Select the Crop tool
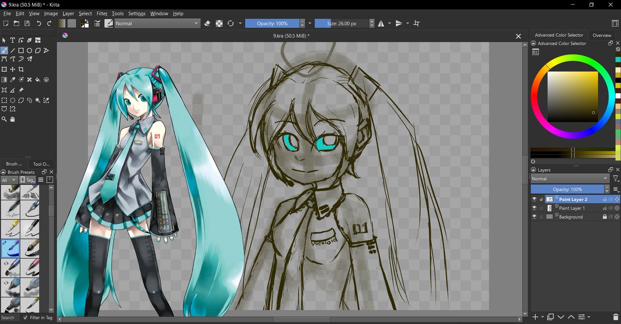Image resolution: width=621 pixels, height=324 pixels. point(21,69)
